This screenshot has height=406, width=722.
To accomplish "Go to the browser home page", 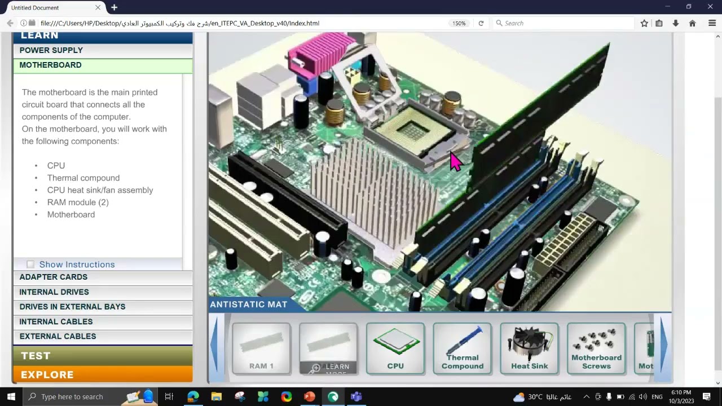I will 692,23.
